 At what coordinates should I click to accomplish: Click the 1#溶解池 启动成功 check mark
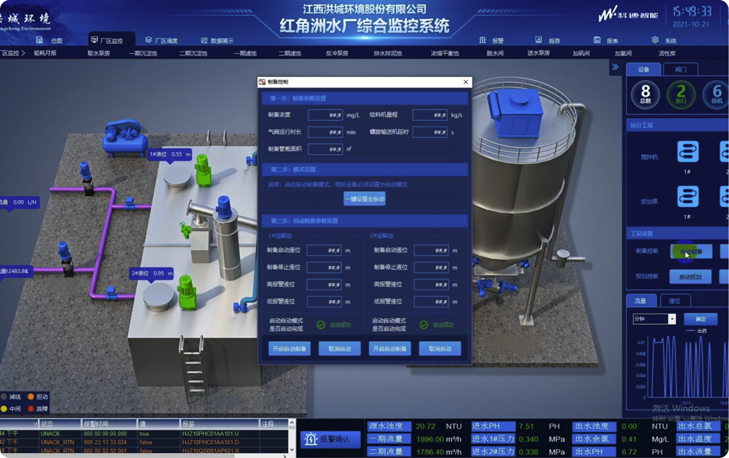(x=321, y=325)
